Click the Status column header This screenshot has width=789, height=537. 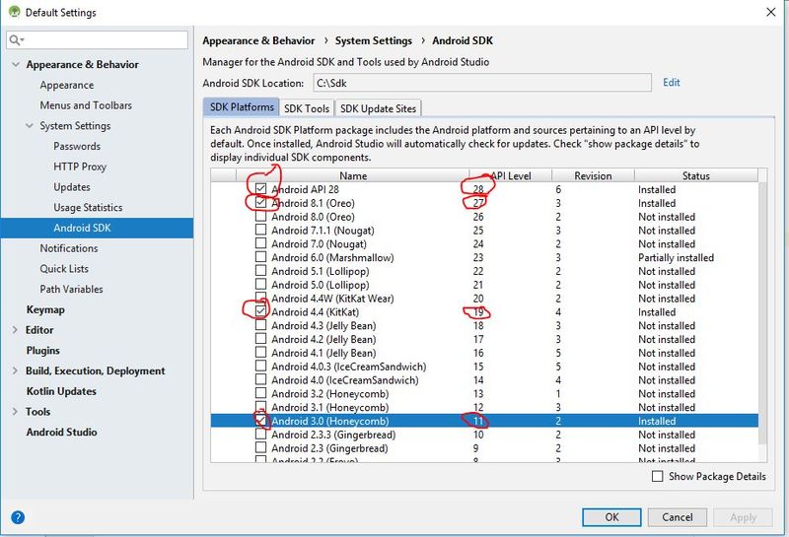click(x=696, y=175)
